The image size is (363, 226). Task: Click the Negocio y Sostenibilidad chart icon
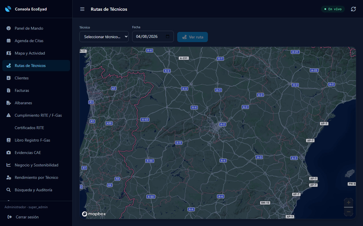pos(9,165)
